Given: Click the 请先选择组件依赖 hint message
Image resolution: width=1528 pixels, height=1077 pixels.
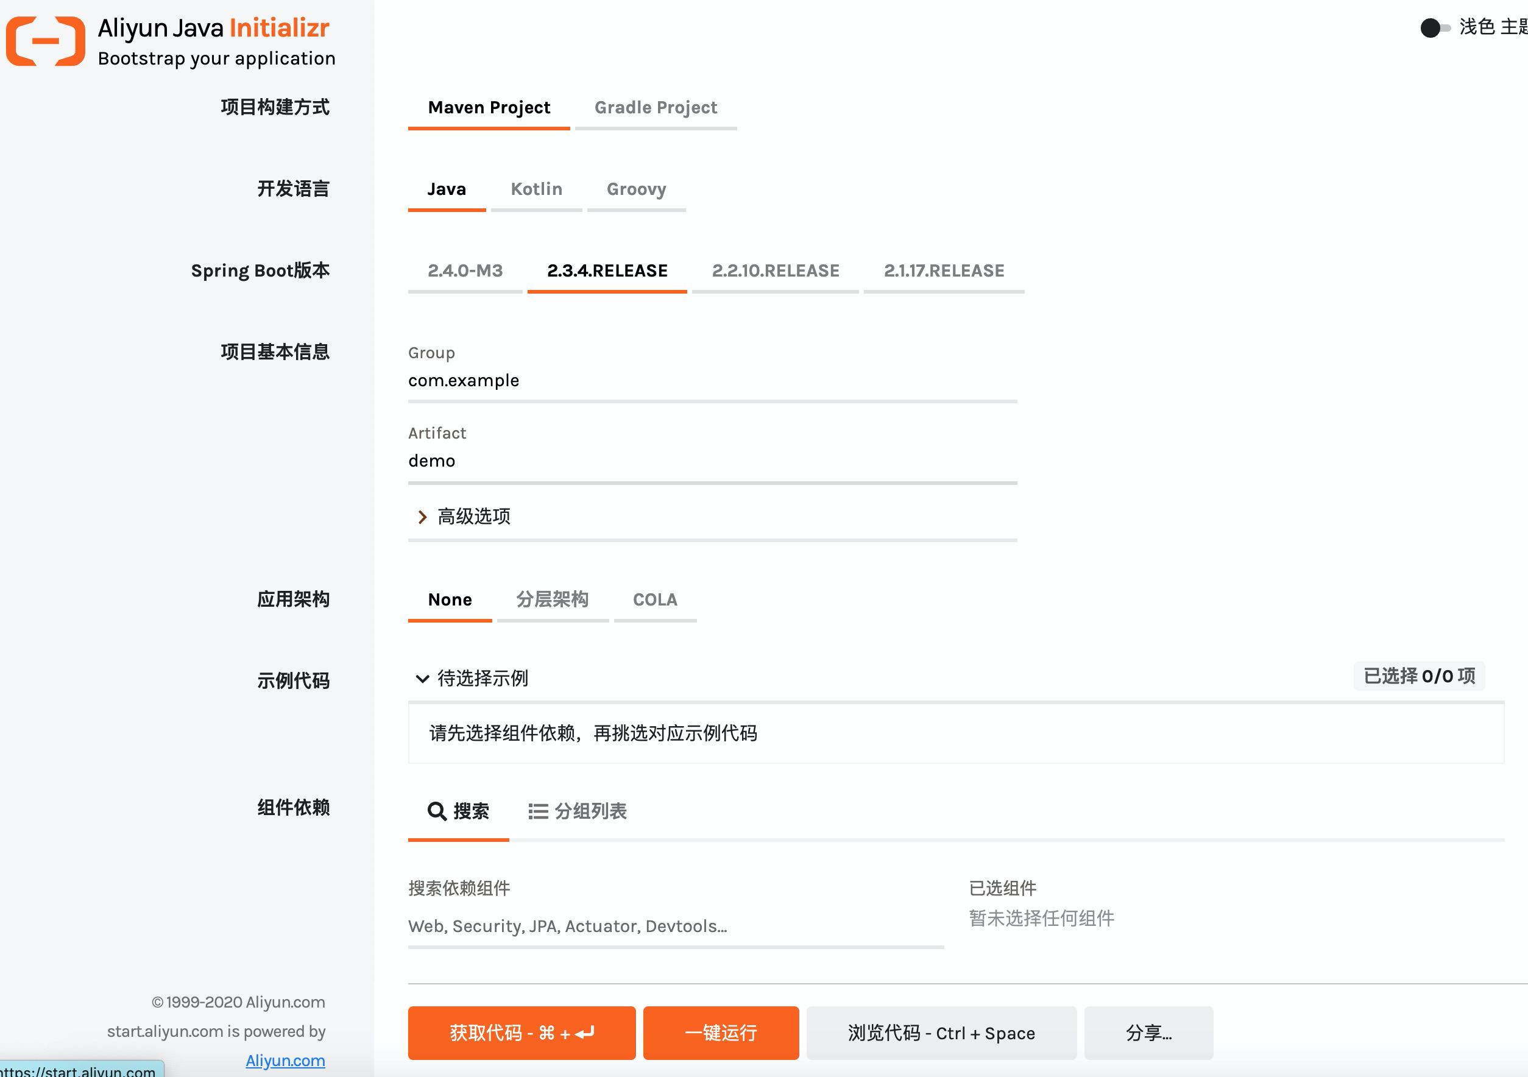Looking at the screenshot, I should click(x=593, y=734).
